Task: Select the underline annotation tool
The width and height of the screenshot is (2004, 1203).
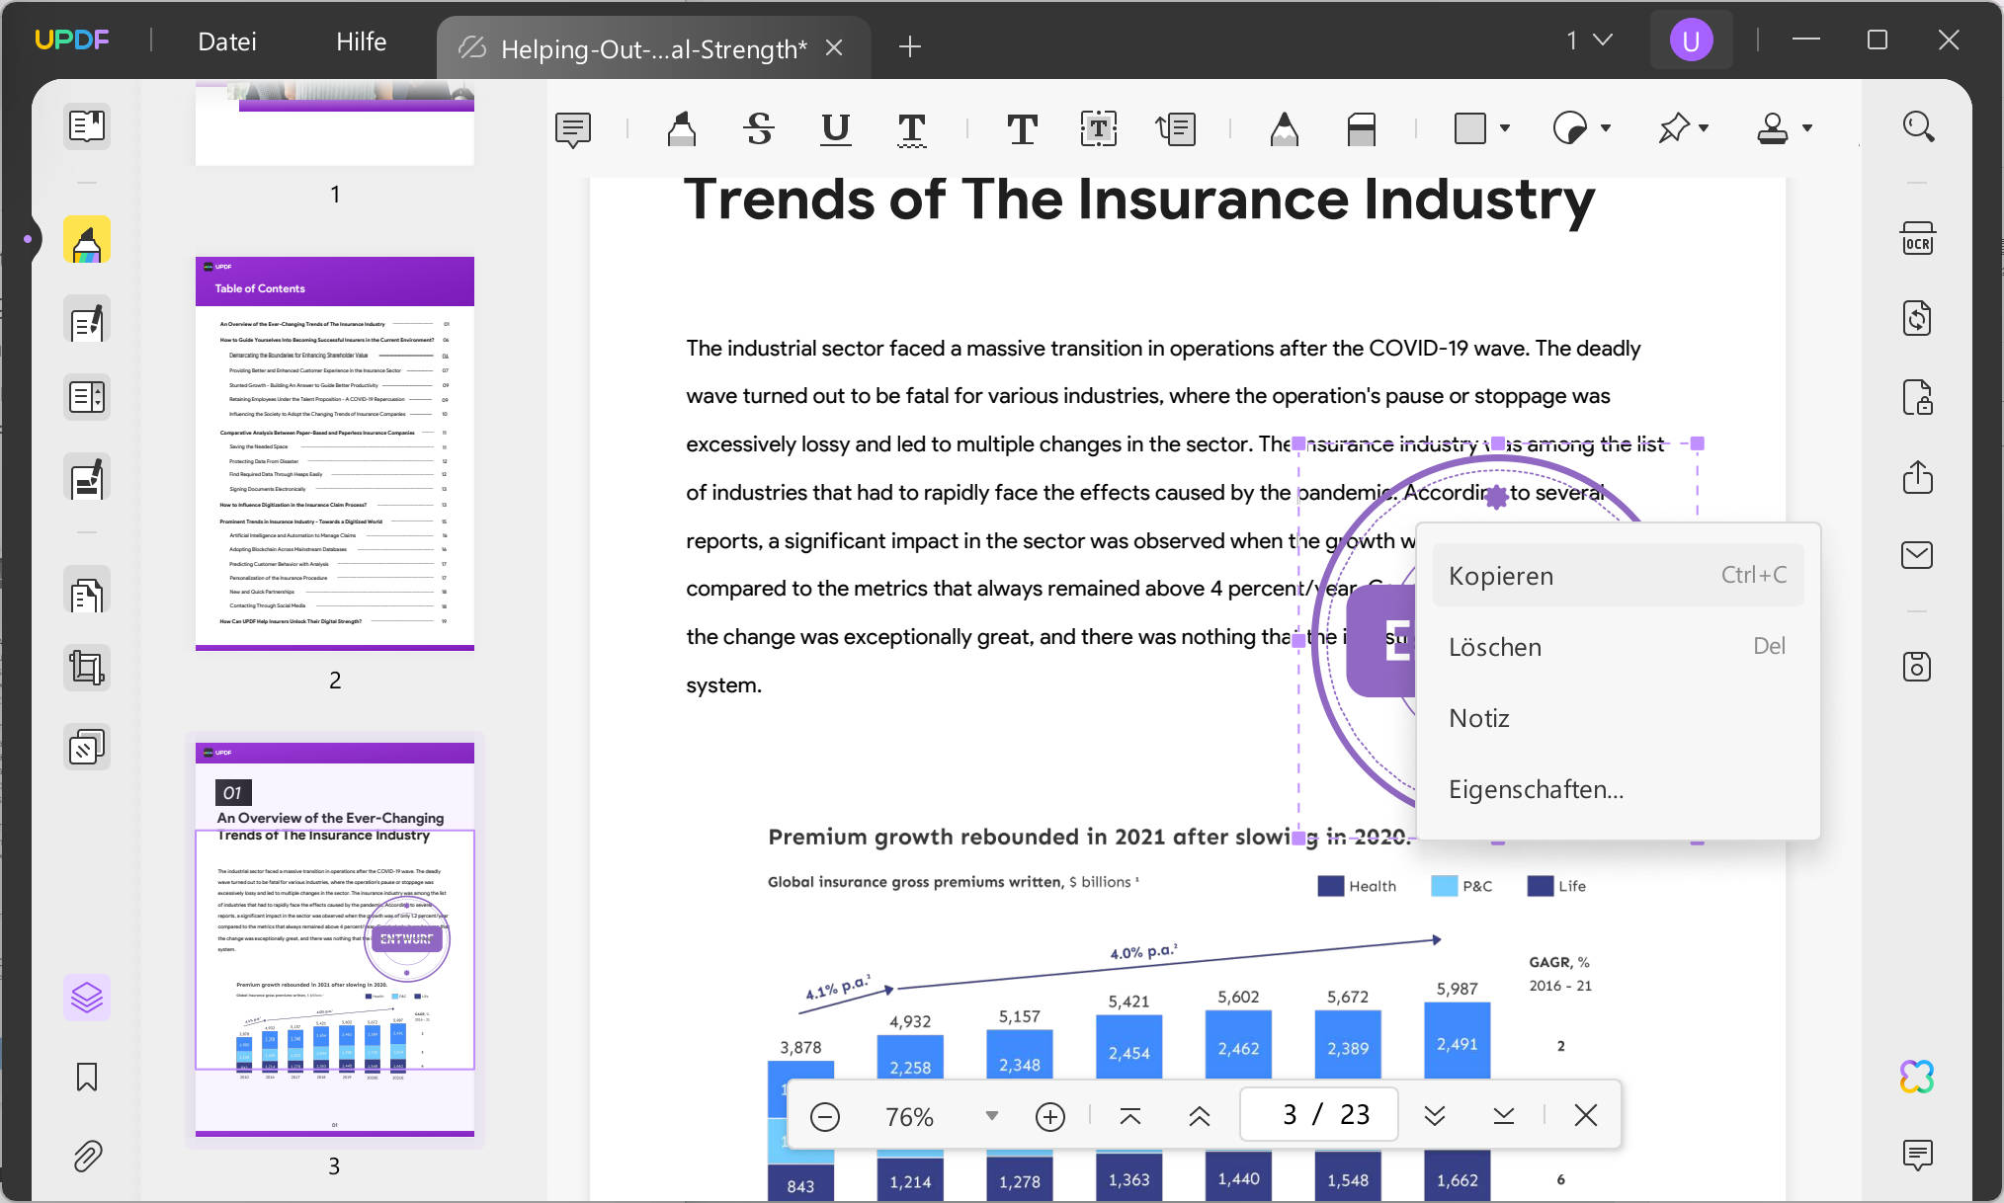Action: (x=835, y=128)
